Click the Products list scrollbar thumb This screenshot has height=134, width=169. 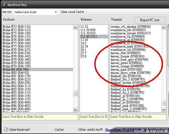pyautogui.click(x=75, y=94)
